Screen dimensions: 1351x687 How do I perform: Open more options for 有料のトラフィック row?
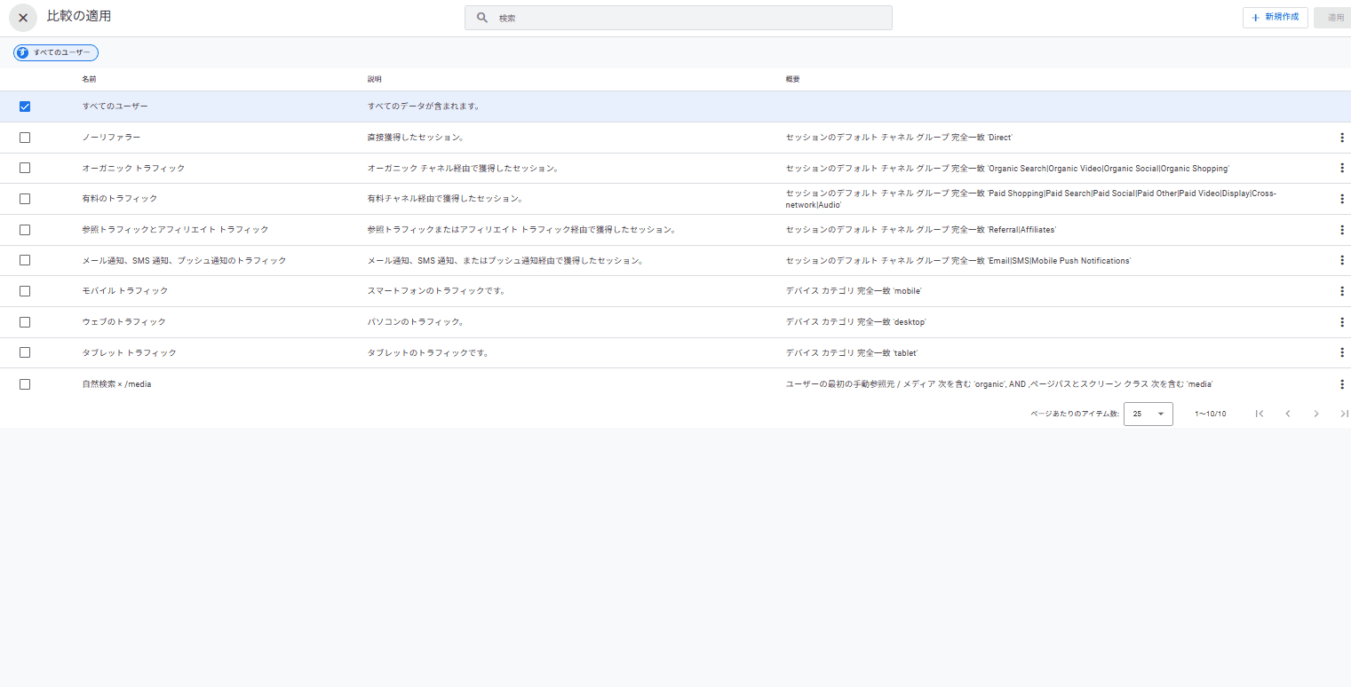click(1341, 199)
